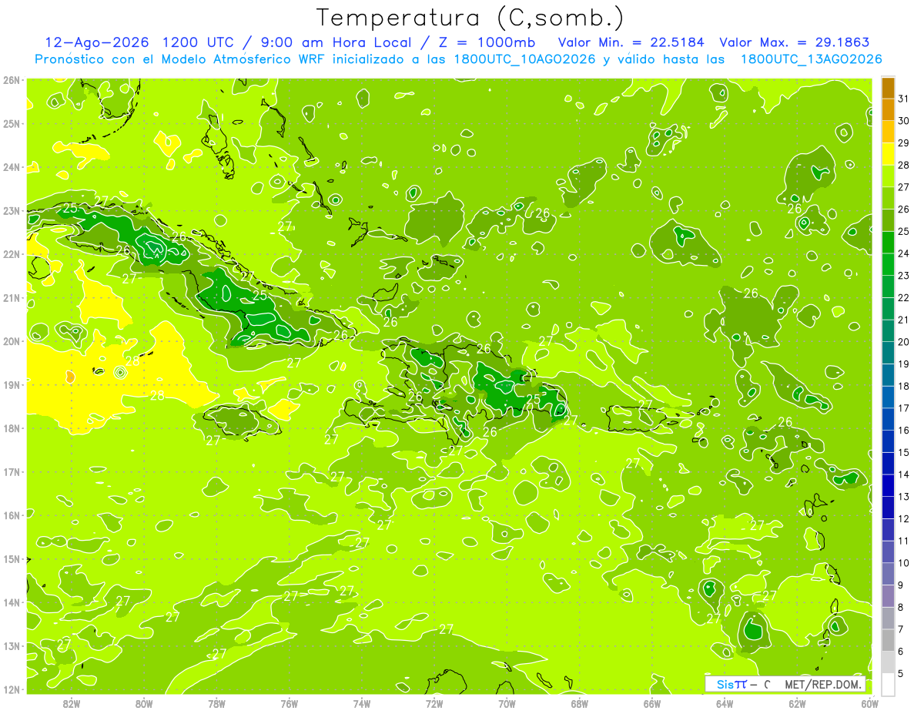Click the latitude label "20N"
This screenshot has width=924, height=714.
click(x=12, y=341)
